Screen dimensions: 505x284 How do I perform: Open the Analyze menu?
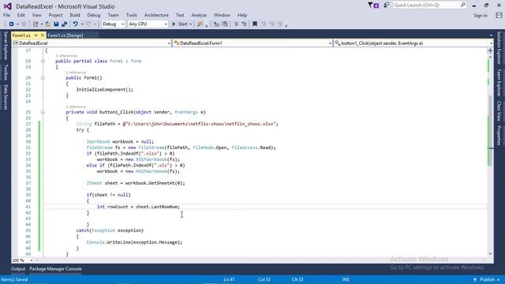tap(199, 15)
